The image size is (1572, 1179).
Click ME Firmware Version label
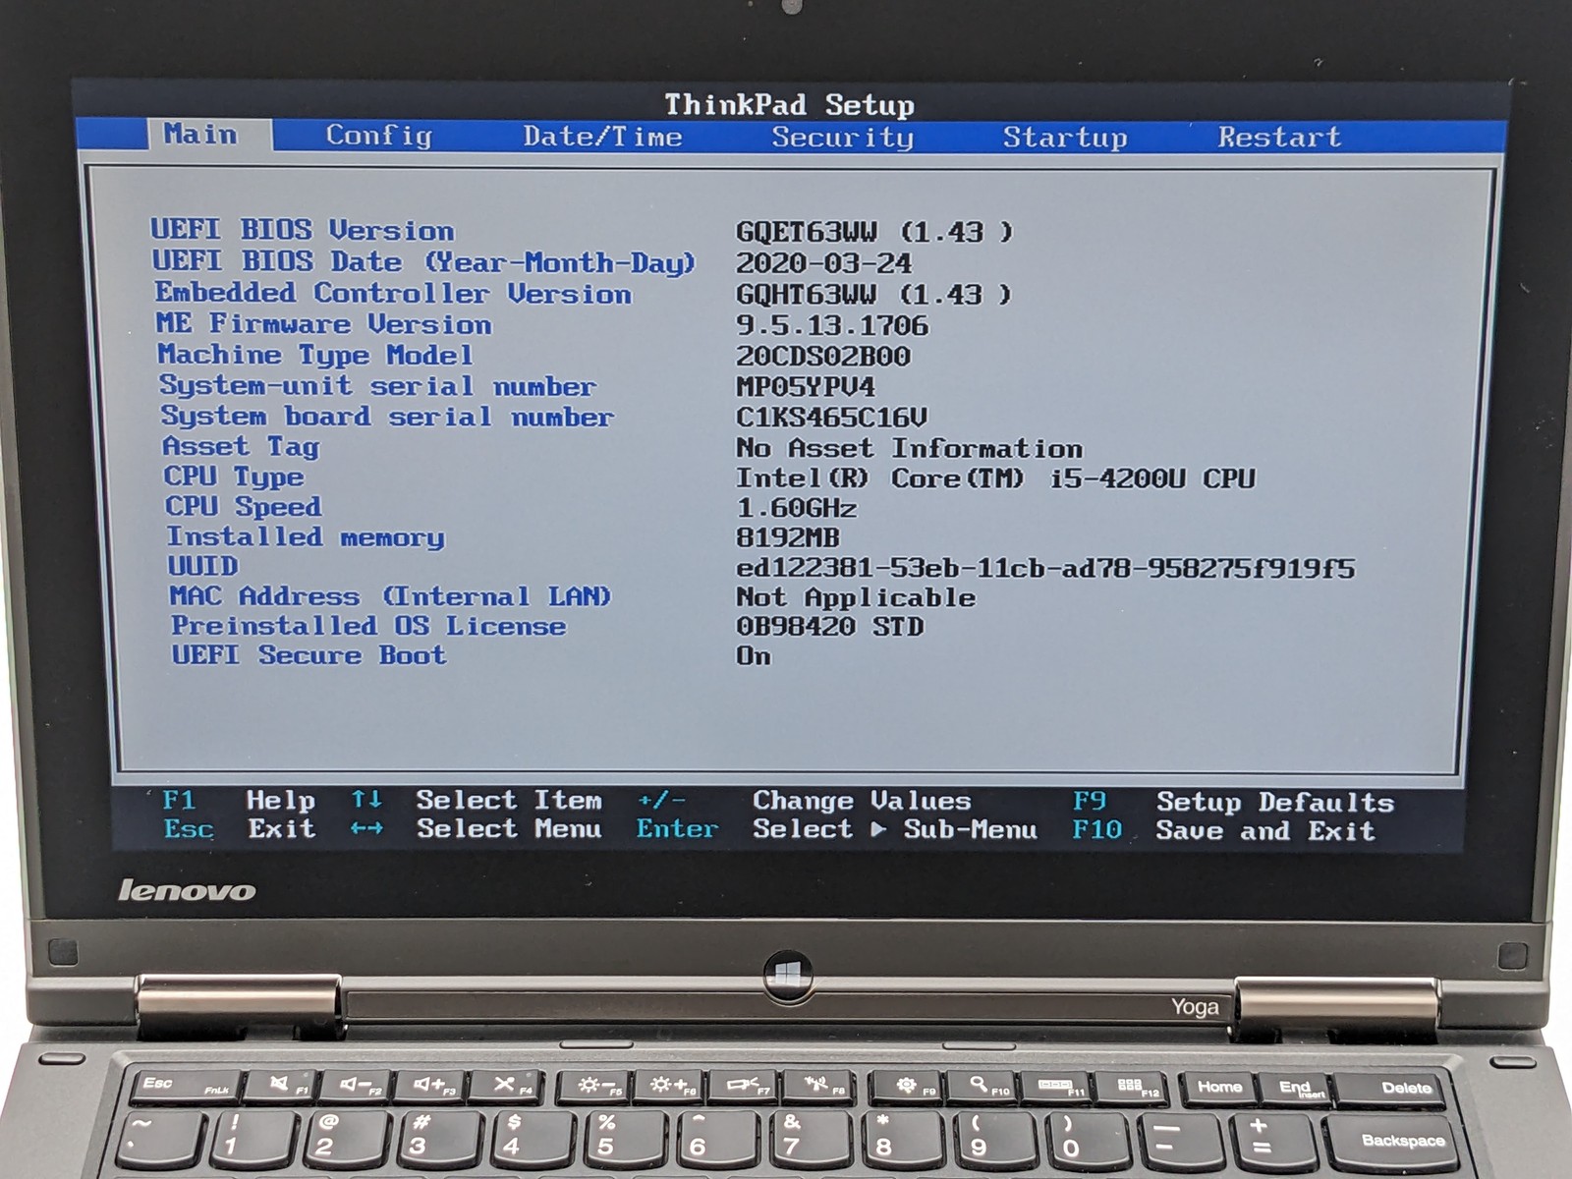point(323,323)
